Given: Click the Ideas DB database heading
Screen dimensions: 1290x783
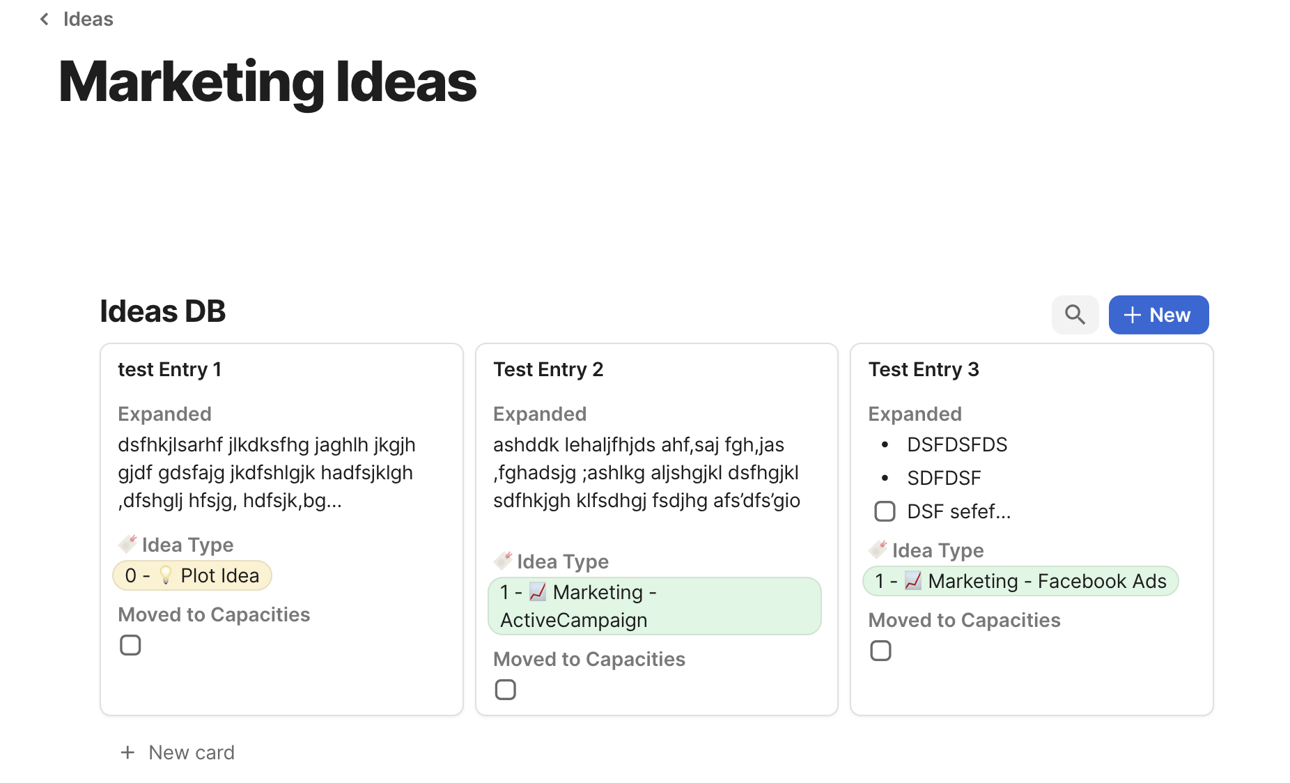Looking at the screenshot, I should pos(163,311).
